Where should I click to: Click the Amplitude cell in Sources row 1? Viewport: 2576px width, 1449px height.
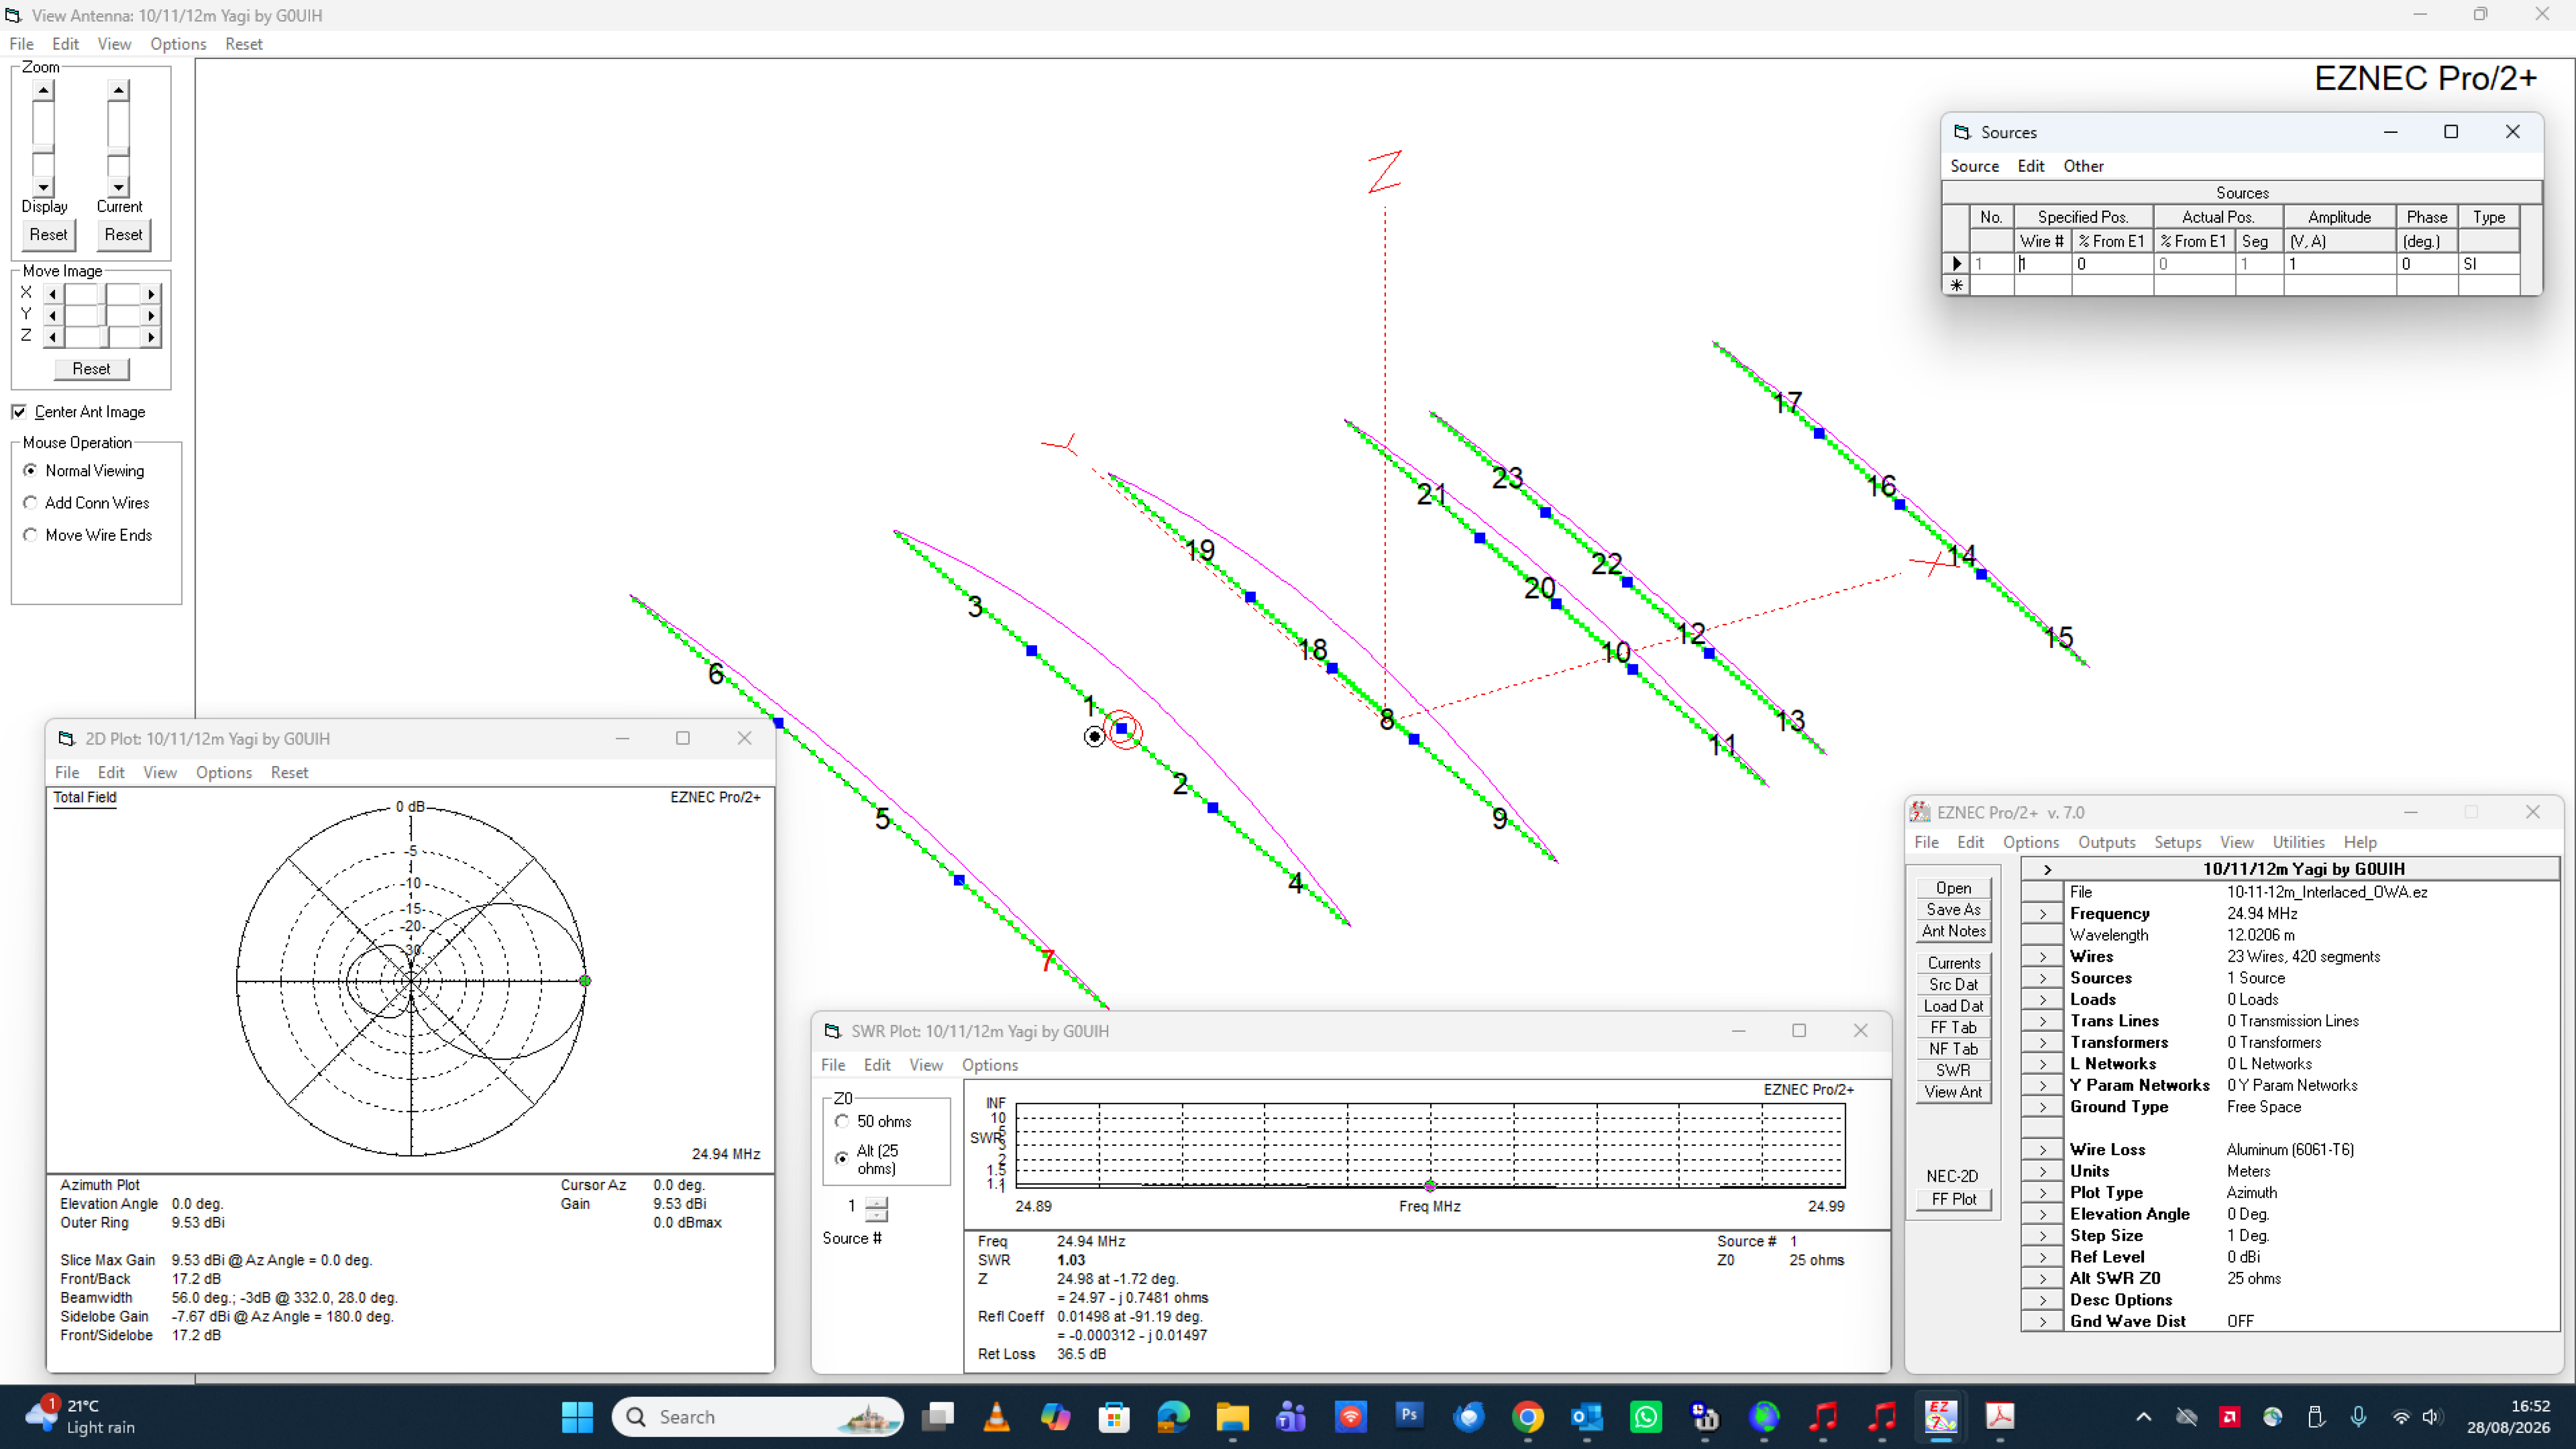[2339, 264]
